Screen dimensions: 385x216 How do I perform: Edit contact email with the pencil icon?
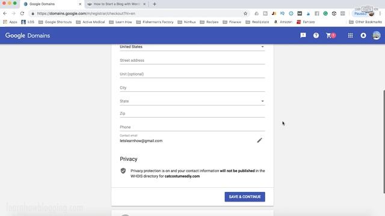259,140
